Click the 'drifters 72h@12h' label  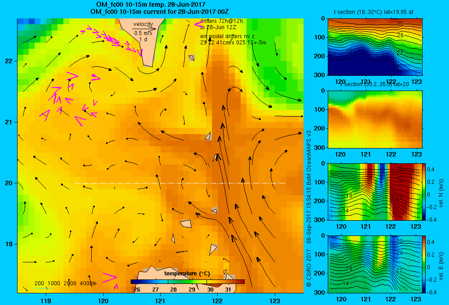pyautogui.click(x=221, y=21)
